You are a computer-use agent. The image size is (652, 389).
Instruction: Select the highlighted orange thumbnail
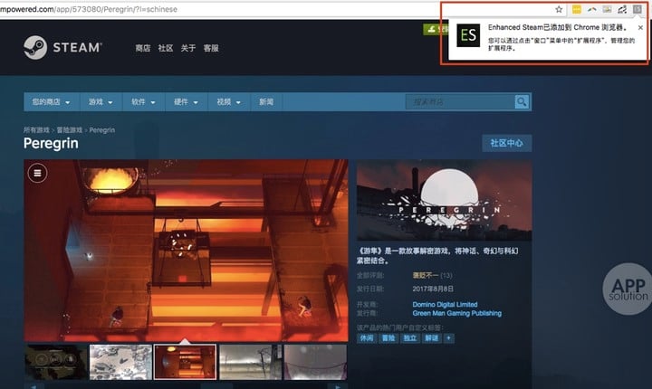(x=185, y=362)
